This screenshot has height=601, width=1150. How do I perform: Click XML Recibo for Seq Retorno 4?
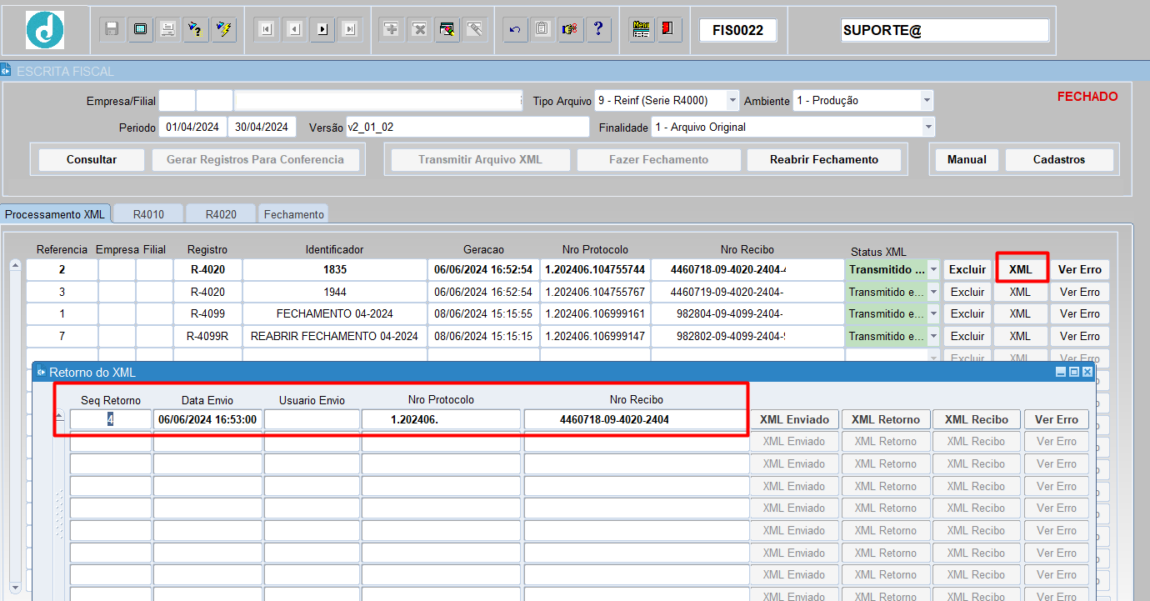(976, 420)
